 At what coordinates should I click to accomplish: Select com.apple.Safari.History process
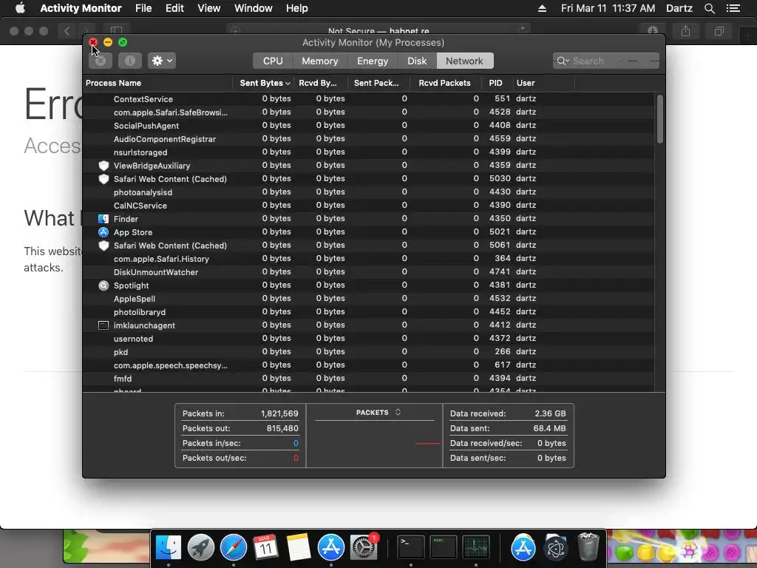(x=369, y=259)
